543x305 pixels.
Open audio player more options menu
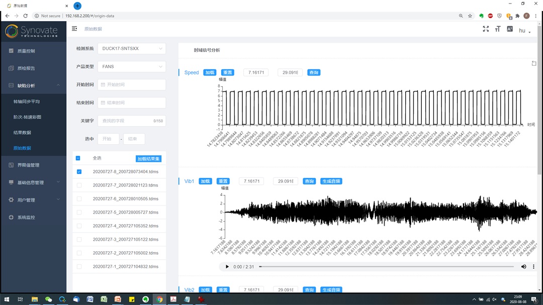[534, 267]
